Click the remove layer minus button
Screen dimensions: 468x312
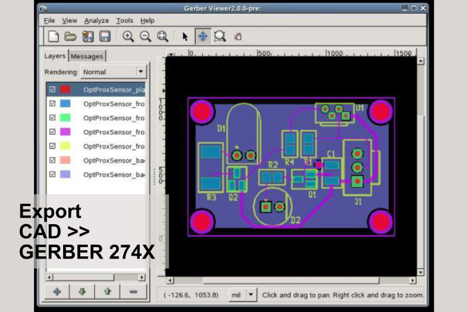(x=133, y=292)
